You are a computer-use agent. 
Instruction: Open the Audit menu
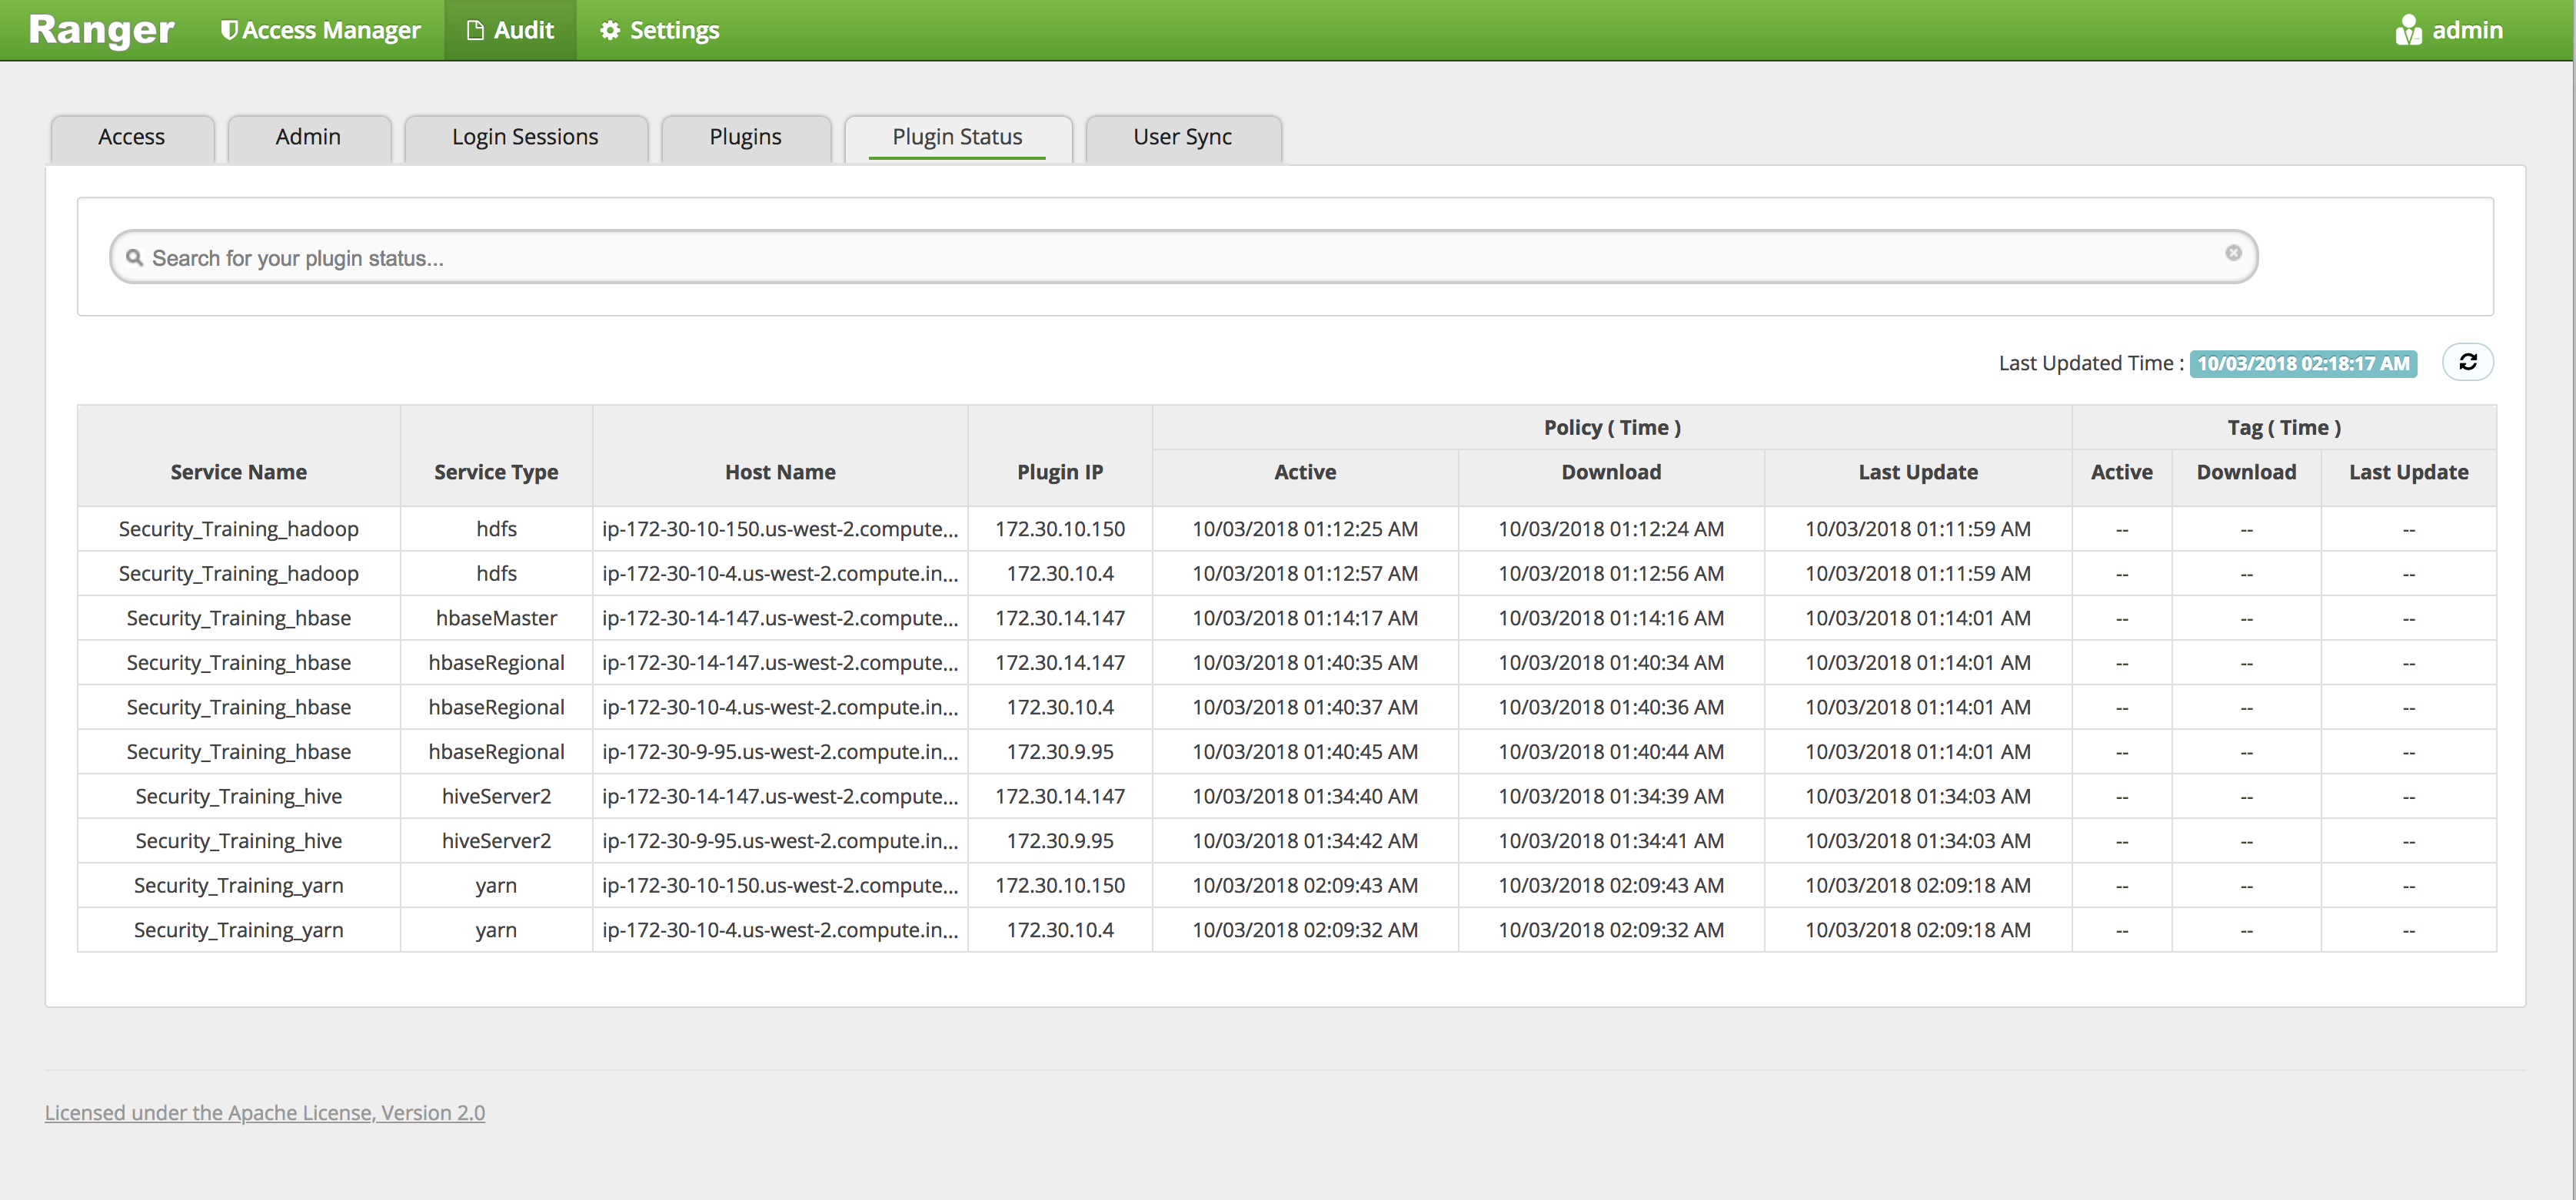tap(510, 30)
